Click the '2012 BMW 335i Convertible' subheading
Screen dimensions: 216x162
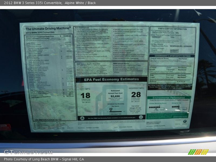point(40,32)
